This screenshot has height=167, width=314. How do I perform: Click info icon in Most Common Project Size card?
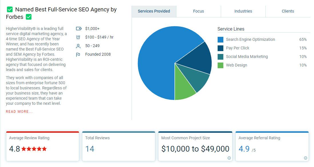[x=229, y=158]
